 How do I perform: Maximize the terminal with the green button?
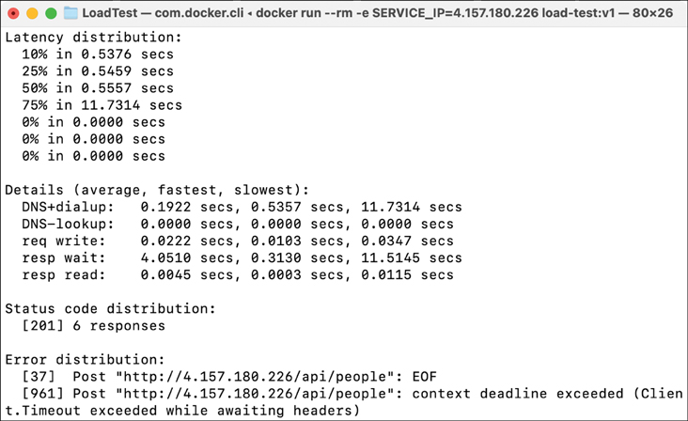[x=50, y=14]
